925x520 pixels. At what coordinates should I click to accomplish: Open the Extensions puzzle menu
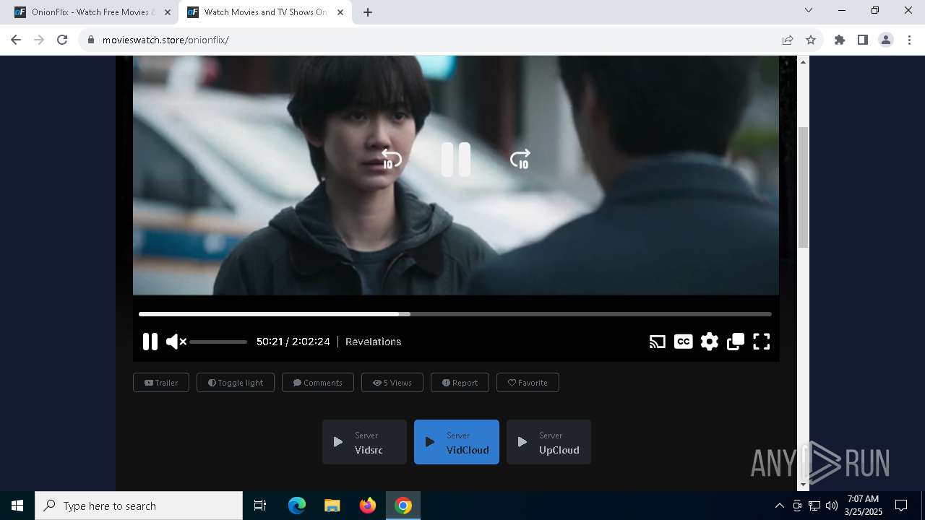(x=840, y=40)
